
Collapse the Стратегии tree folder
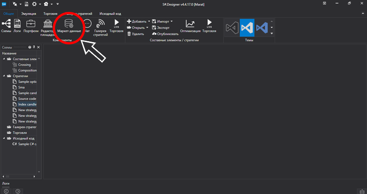(5, 76)
